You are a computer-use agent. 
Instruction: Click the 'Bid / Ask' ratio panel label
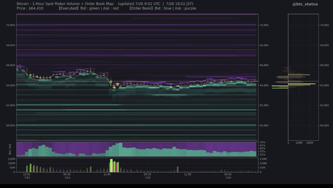10,149
